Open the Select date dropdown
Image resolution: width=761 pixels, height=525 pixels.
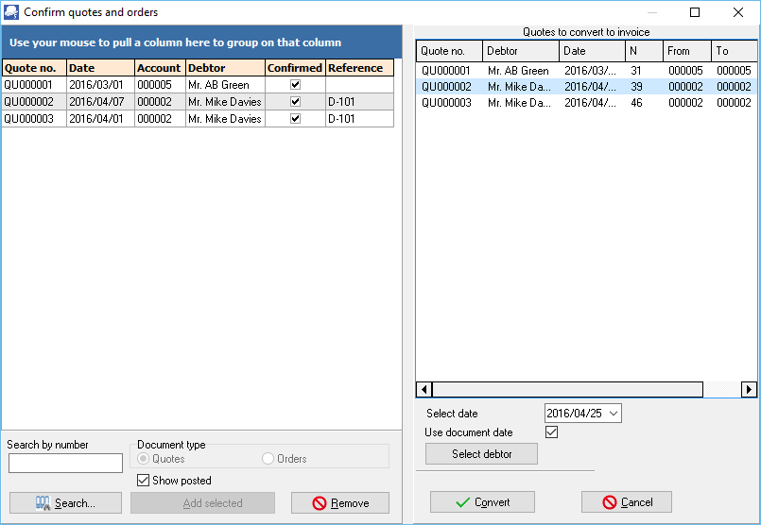(614, 414)
